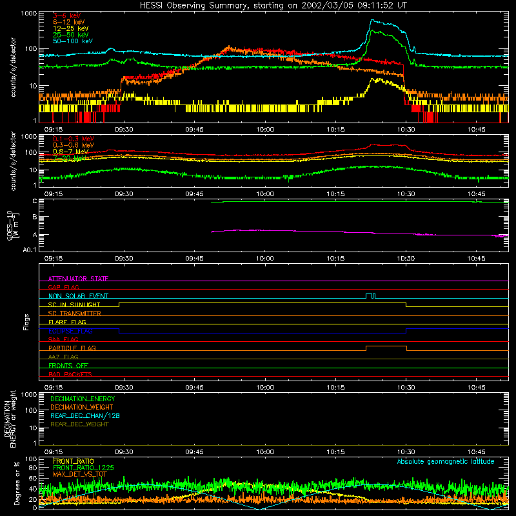This screenshot has height=516, width=516.
Task: Select the red 3-6 keV legend label
Action: coord(67,15)
